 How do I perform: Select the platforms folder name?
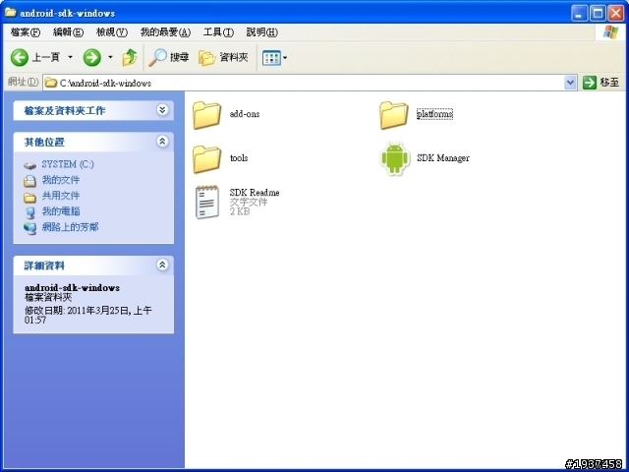click(x=434, y=114)
